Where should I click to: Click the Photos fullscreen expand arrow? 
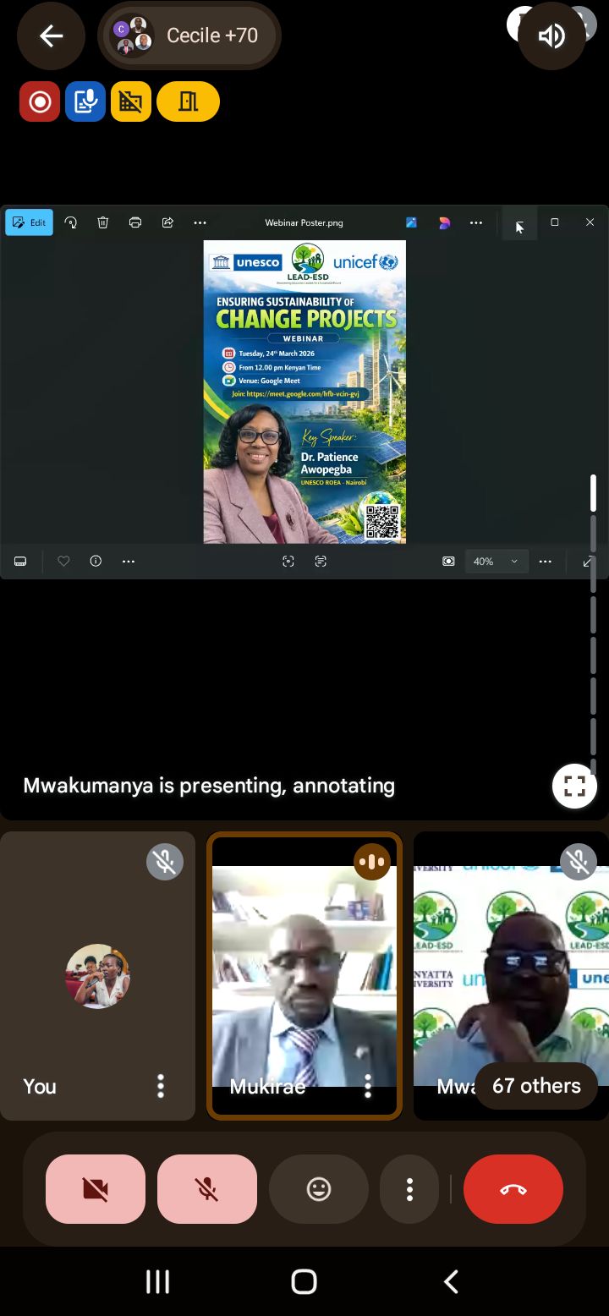[x=587, y=562]
